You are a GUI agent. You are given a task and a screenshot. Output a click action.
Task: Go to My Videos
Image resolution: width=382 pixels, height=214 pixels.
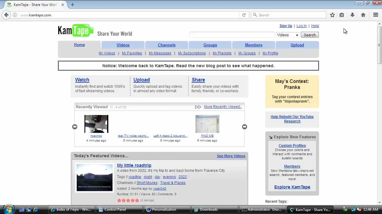coord(107,53)
